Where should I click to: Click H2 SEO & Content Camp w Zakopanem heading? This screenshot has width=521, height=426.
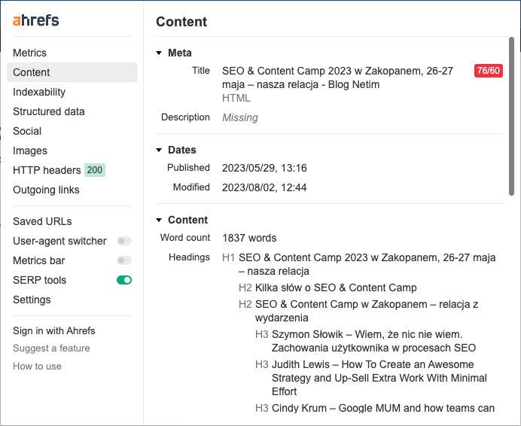358,311
